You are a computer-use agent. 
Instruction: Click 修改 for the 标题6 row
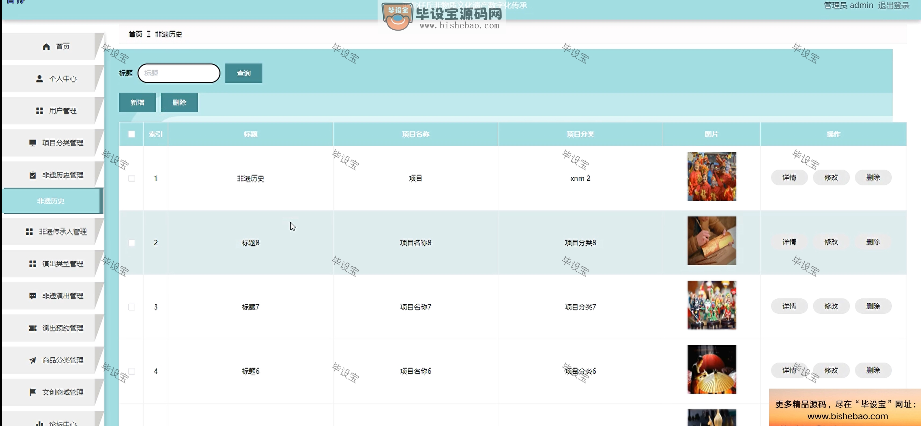coord(831,370)
